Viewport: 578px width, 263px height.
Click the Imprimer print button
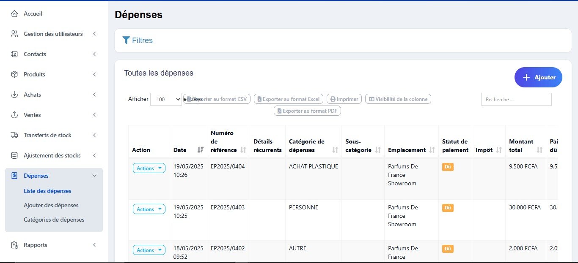[x=344, y=99]
